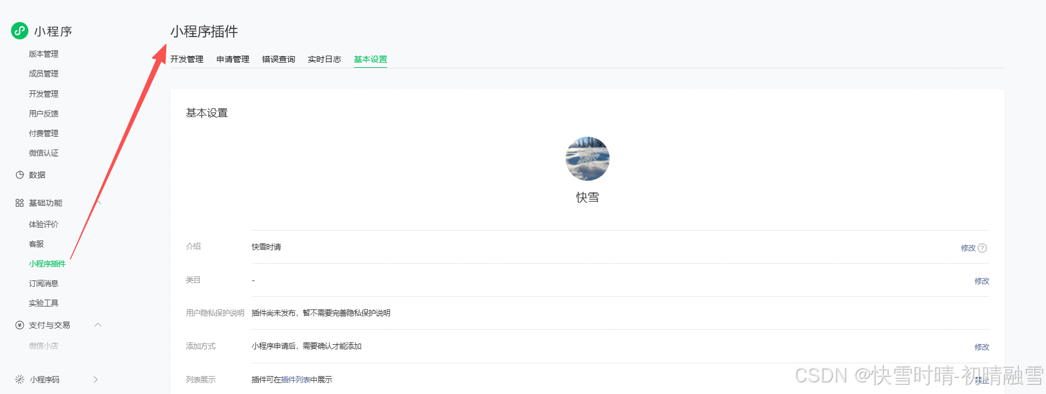Click the 小程序插件 page title
This screenshot has height=394, width=1046.
click(x=204, y=31)
